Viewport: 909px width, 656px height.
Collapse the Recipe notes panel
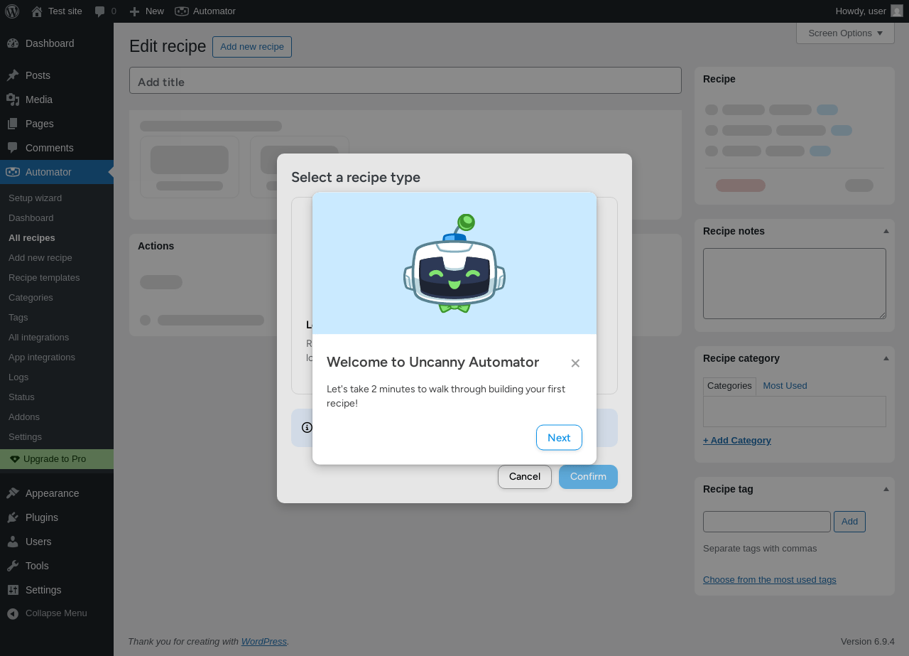pos(886,231)
